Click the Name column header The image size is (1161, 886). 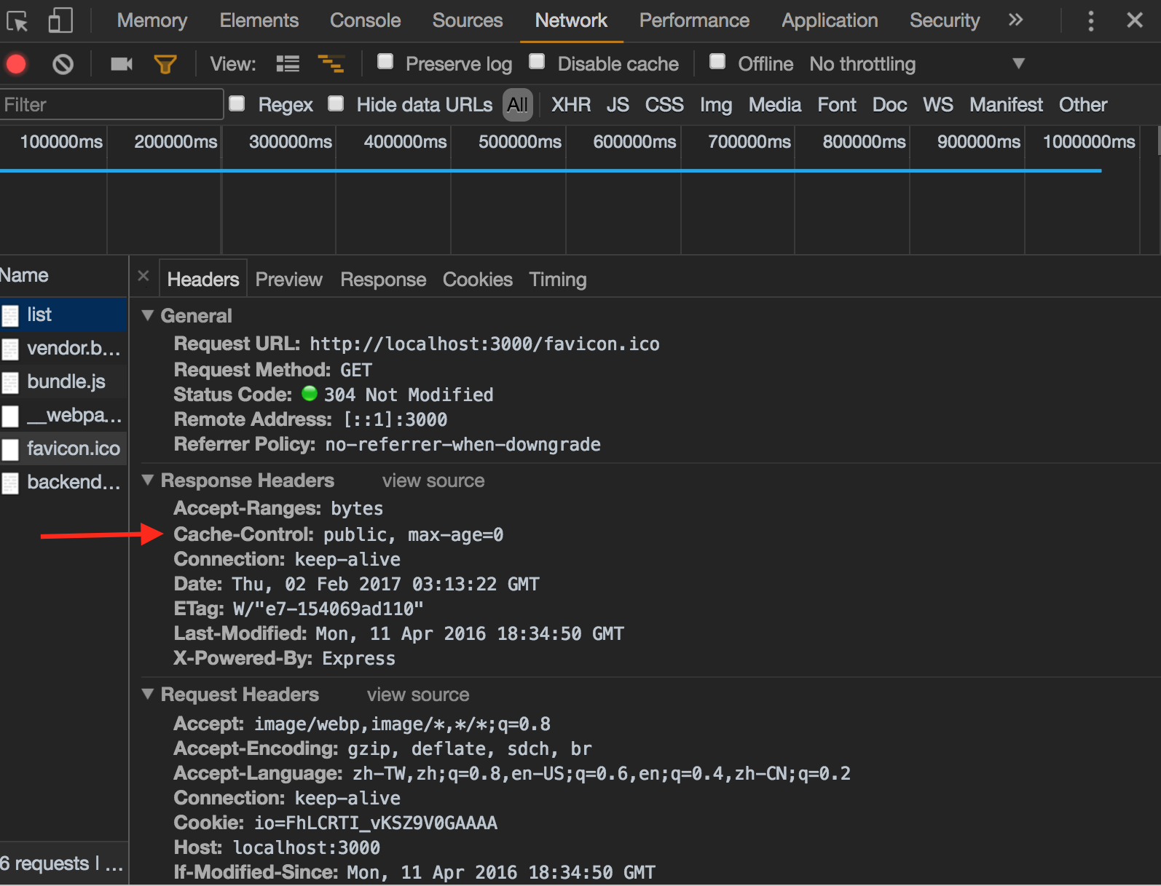(x=24, y=275)
